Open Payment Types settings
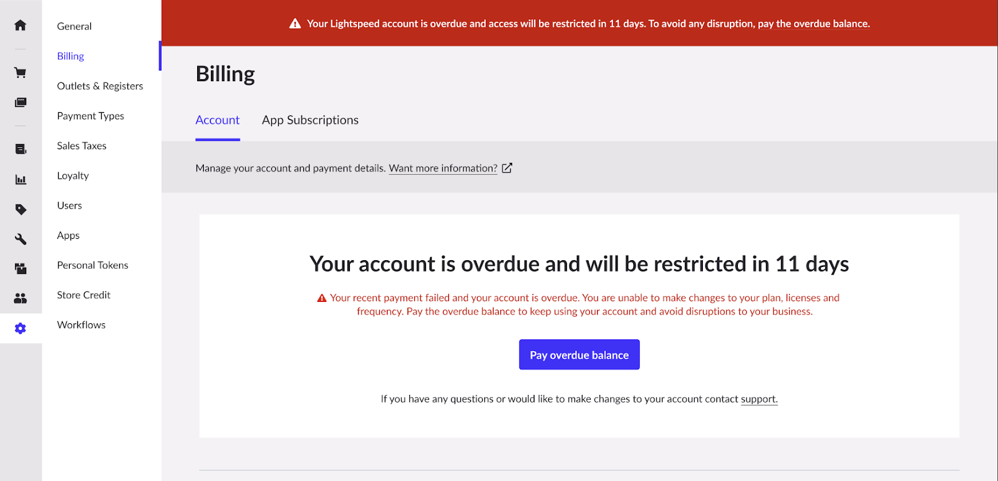This screenshot has height=481, width=998. (x=90, y=116)
